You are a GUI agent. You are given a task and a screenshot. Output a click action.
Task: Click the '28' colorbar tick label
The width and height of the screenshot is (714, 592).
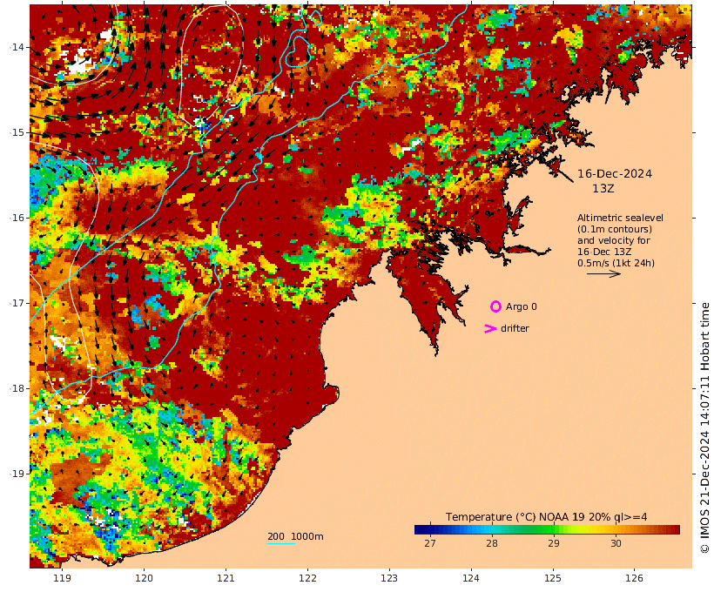[492, 543]
